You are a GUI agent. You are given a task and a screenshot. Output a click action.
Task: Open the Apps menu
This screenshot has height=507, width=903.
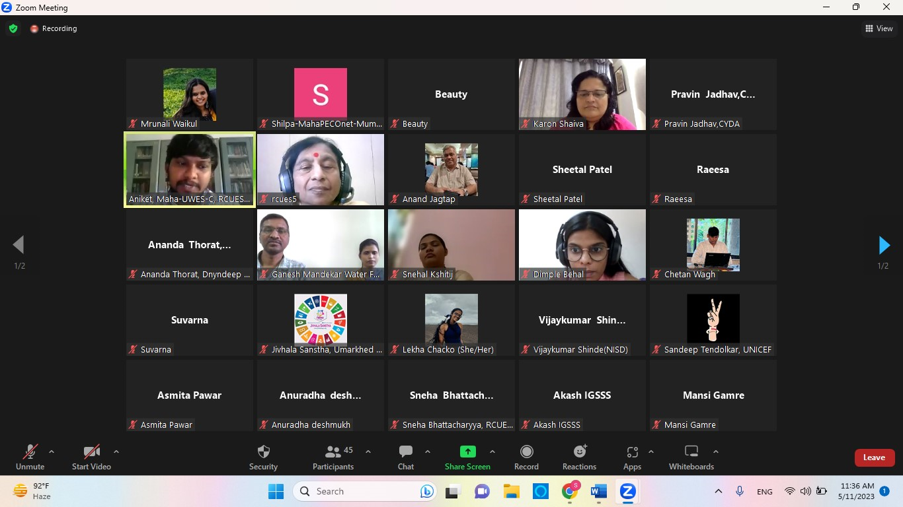(x=632, y=457)
